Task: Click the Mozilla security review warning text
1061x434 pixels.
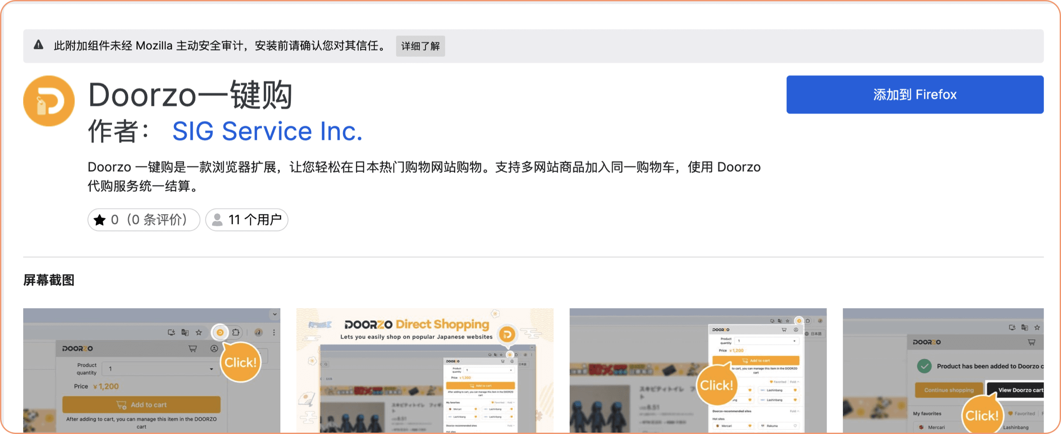Action: click(x=219, y=45)
